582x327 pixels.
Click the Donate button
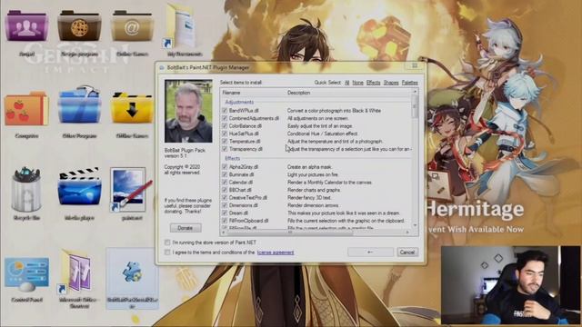(x=186, y=228)
